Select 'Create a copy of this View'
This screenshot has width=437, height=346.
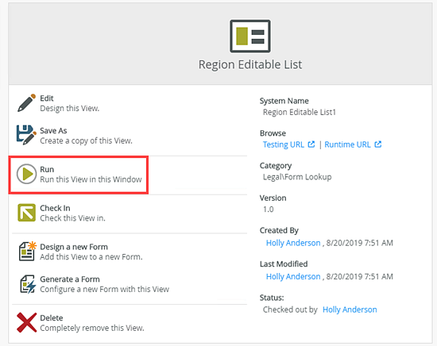[86, 140]
